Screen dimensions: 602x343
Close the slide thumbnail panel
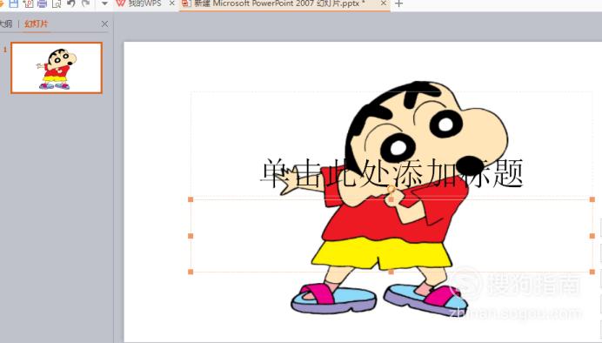tap(104, 24)
